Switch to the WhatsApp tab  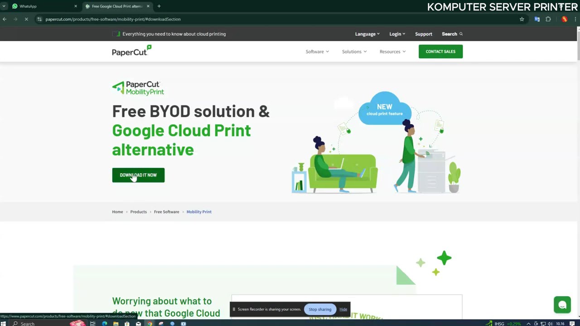tap(44, 6)
